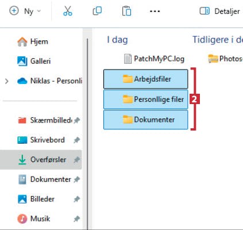
Task: Click the Cut scissors icon
Action: 68,11
